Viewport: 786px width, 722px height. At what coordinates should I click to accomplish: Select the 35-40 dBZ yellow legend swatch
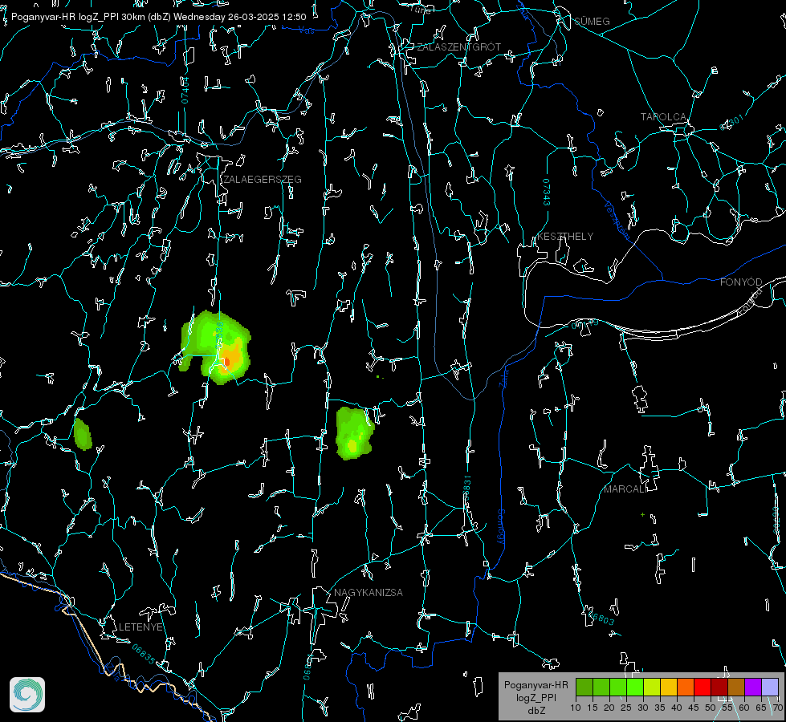669,687
